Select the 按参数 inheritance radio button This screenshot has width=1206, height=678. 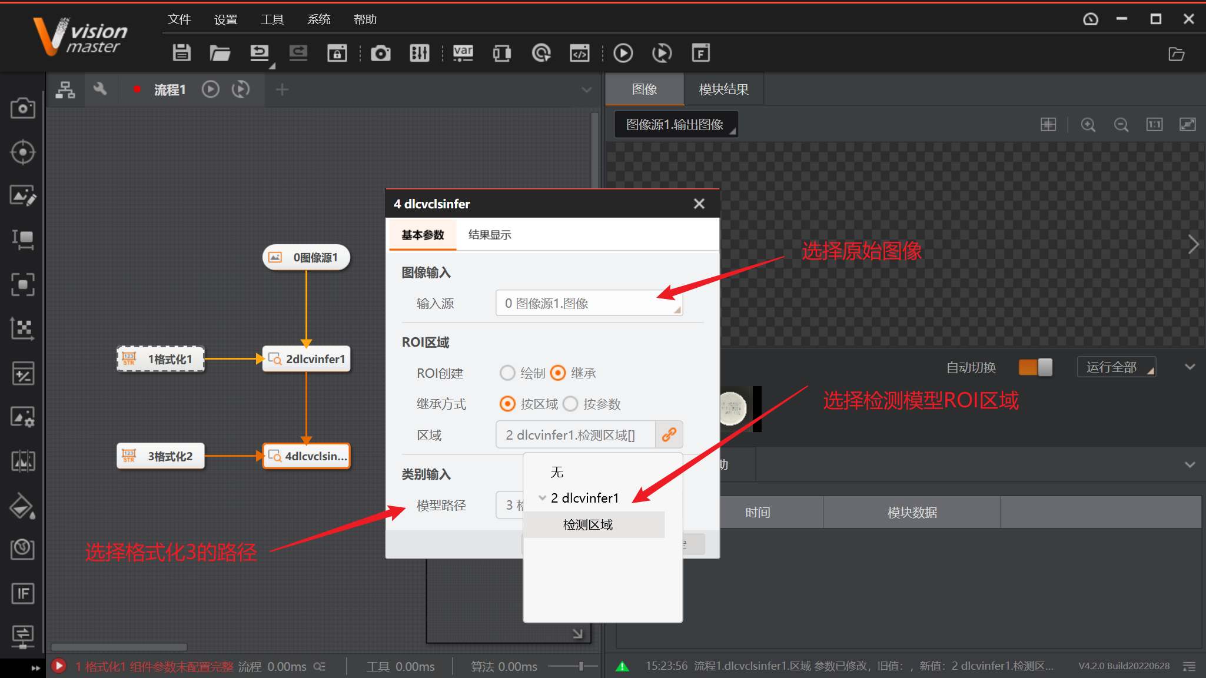click(x=570, y=404)
